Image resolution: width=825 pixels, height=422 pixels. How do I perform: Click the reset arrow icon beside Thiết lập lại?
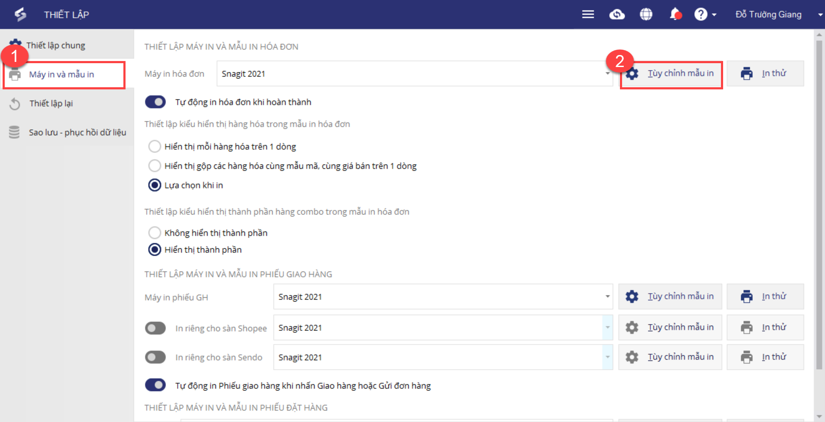tap(15, 104)
